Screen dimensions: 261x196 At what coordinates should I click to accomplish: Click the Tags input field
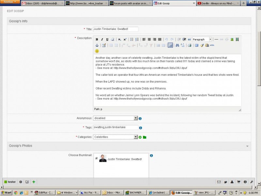(x=116, y=127)
